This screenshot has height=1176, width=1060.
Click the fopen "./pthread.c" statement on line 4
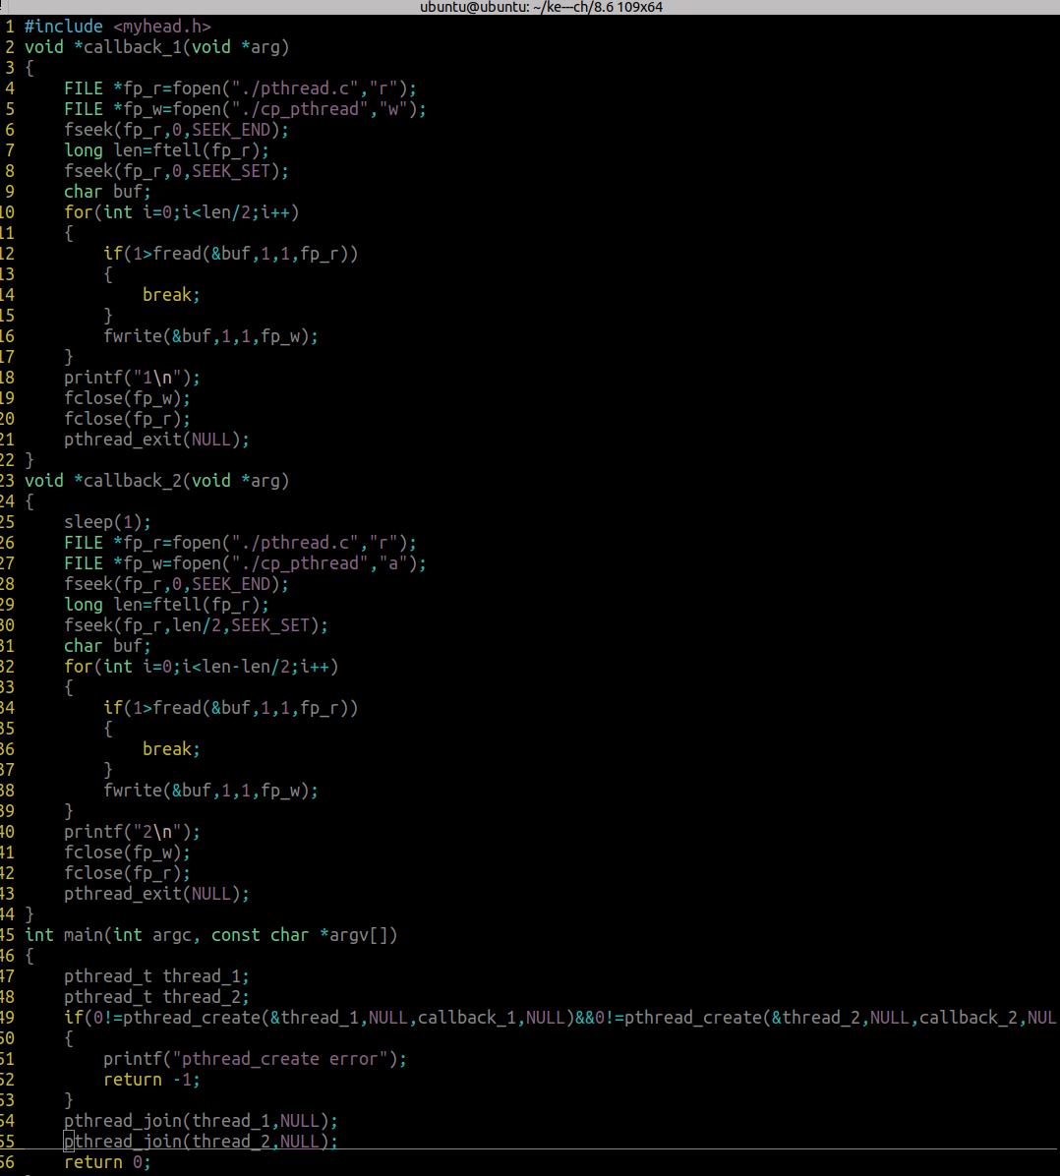click(x=240, y=88)
